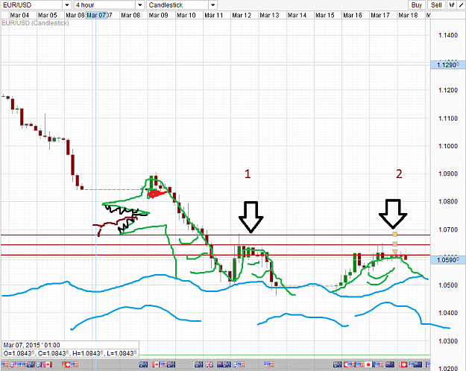Screen dimensions: 466x371
Task: Click the 1.1100 price axis label
Action: [448, 118]
